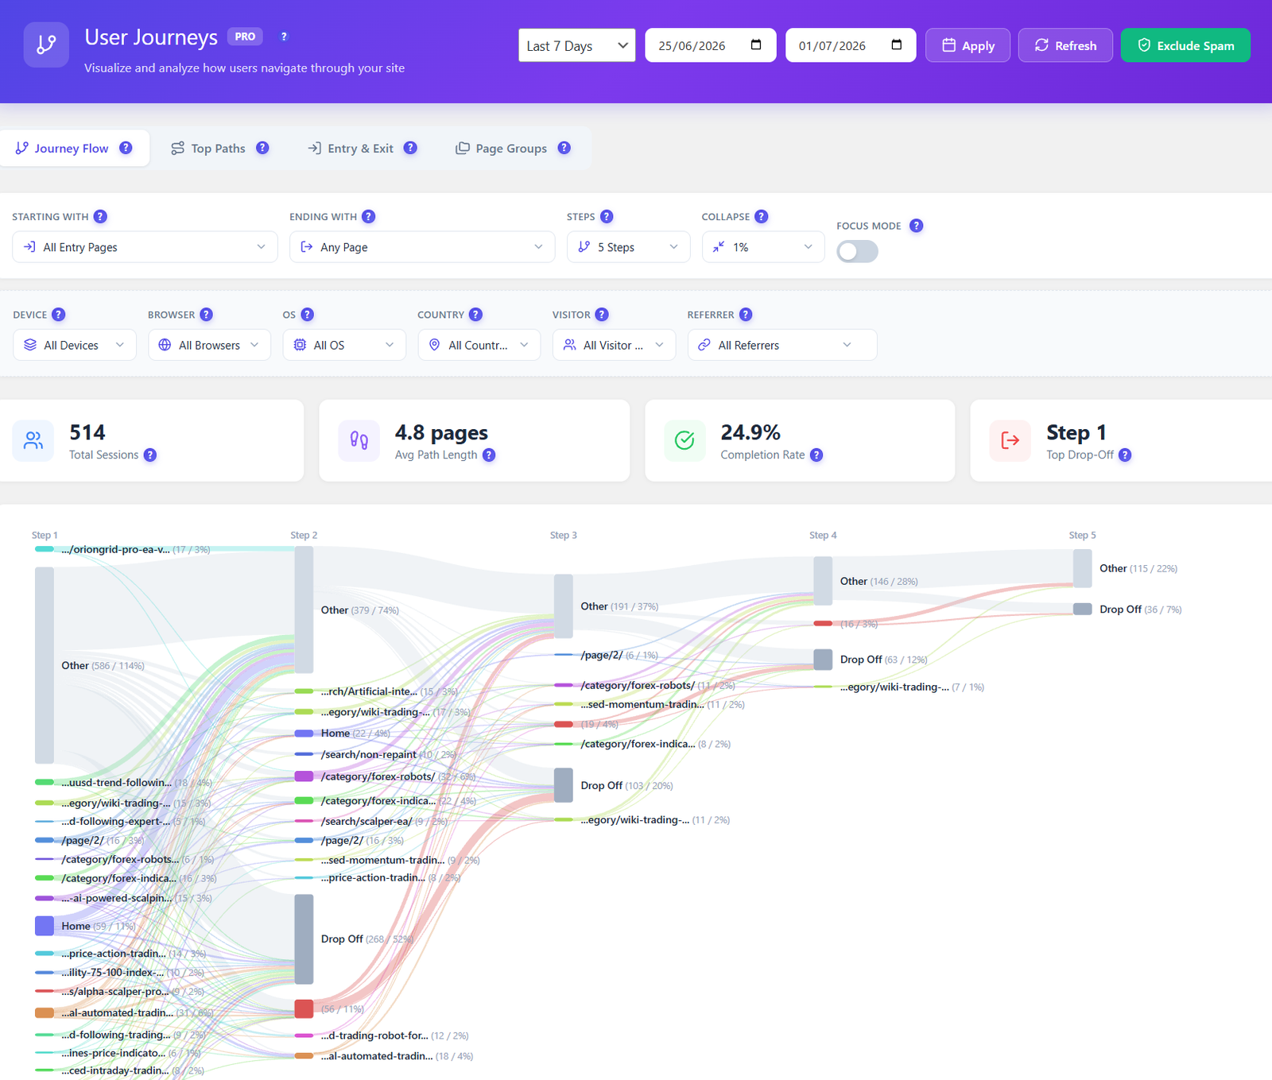1272x1080 pixels.
Task: Expand the All Devices filter
Action: pos(75,345)
